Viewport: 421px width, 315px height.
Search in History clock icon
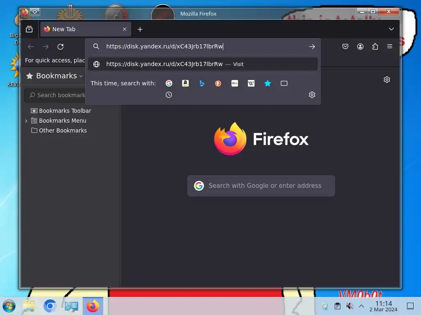coord(169,95)
